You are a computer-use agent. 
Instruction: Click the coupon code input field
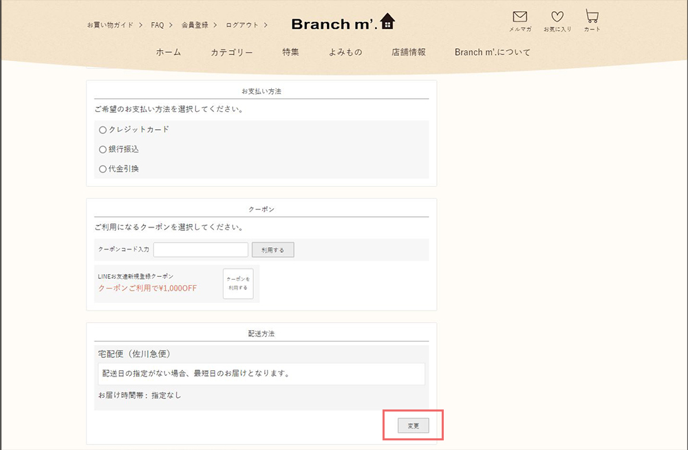point(201,250)
